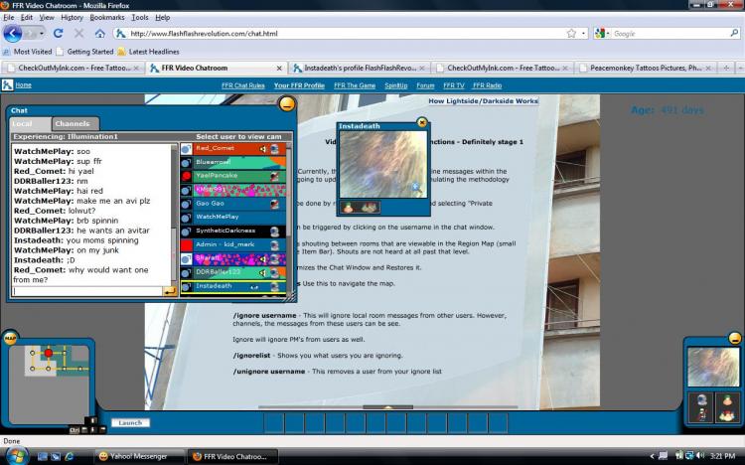Open FFR Radio link
Viewport: 745px width, 465px height.
(x=487, y=85)
